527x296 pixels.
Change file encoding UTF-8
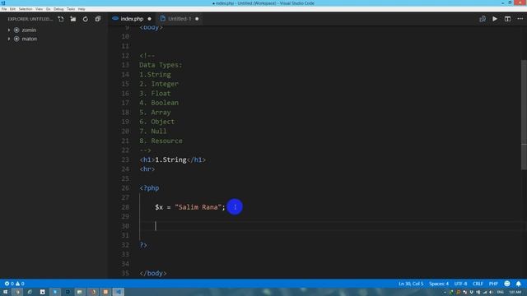point(460,284)
